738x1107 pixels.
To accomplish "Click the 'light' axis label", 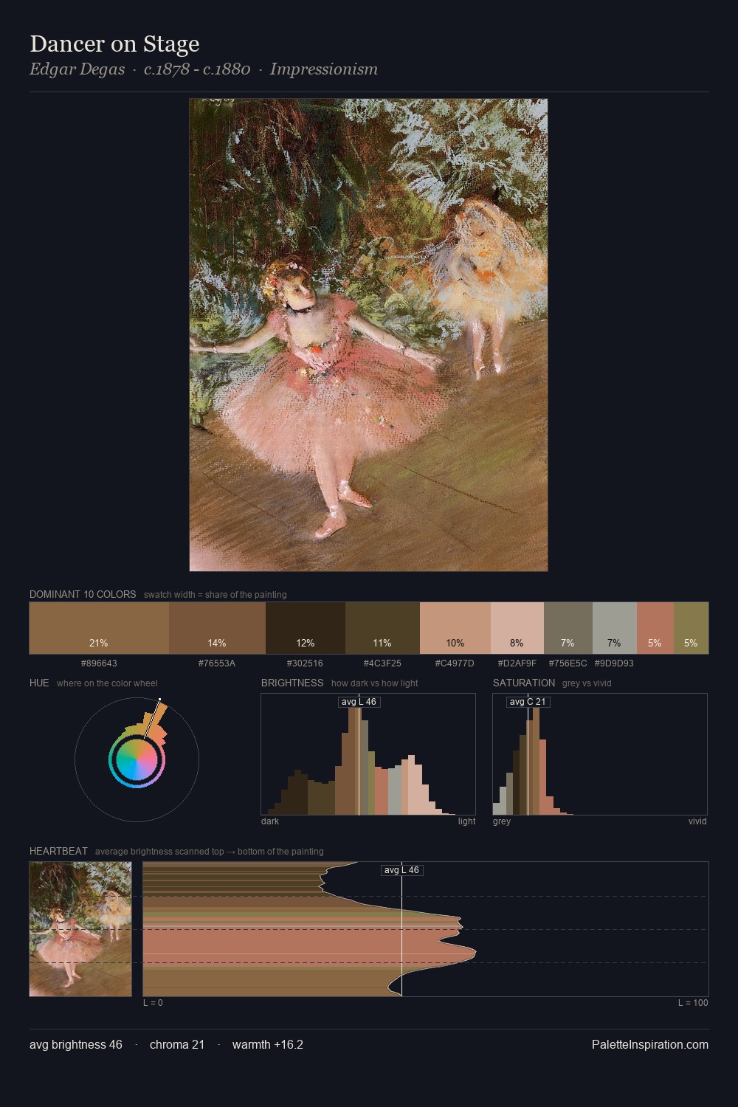I will click(x=466, y=821).
